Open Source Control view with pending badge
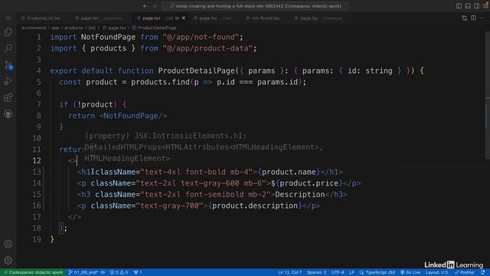 (x=8, y=64)
